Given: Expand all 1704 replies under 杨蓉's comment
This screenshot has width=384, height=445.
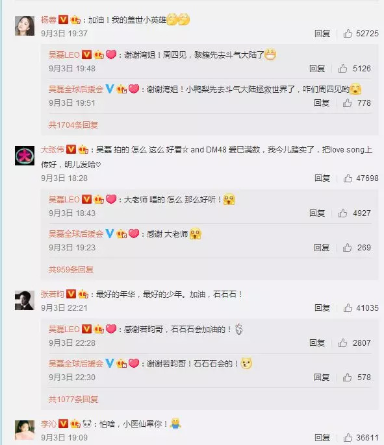Looking at the screenshot, I should (x=73, y=125).
